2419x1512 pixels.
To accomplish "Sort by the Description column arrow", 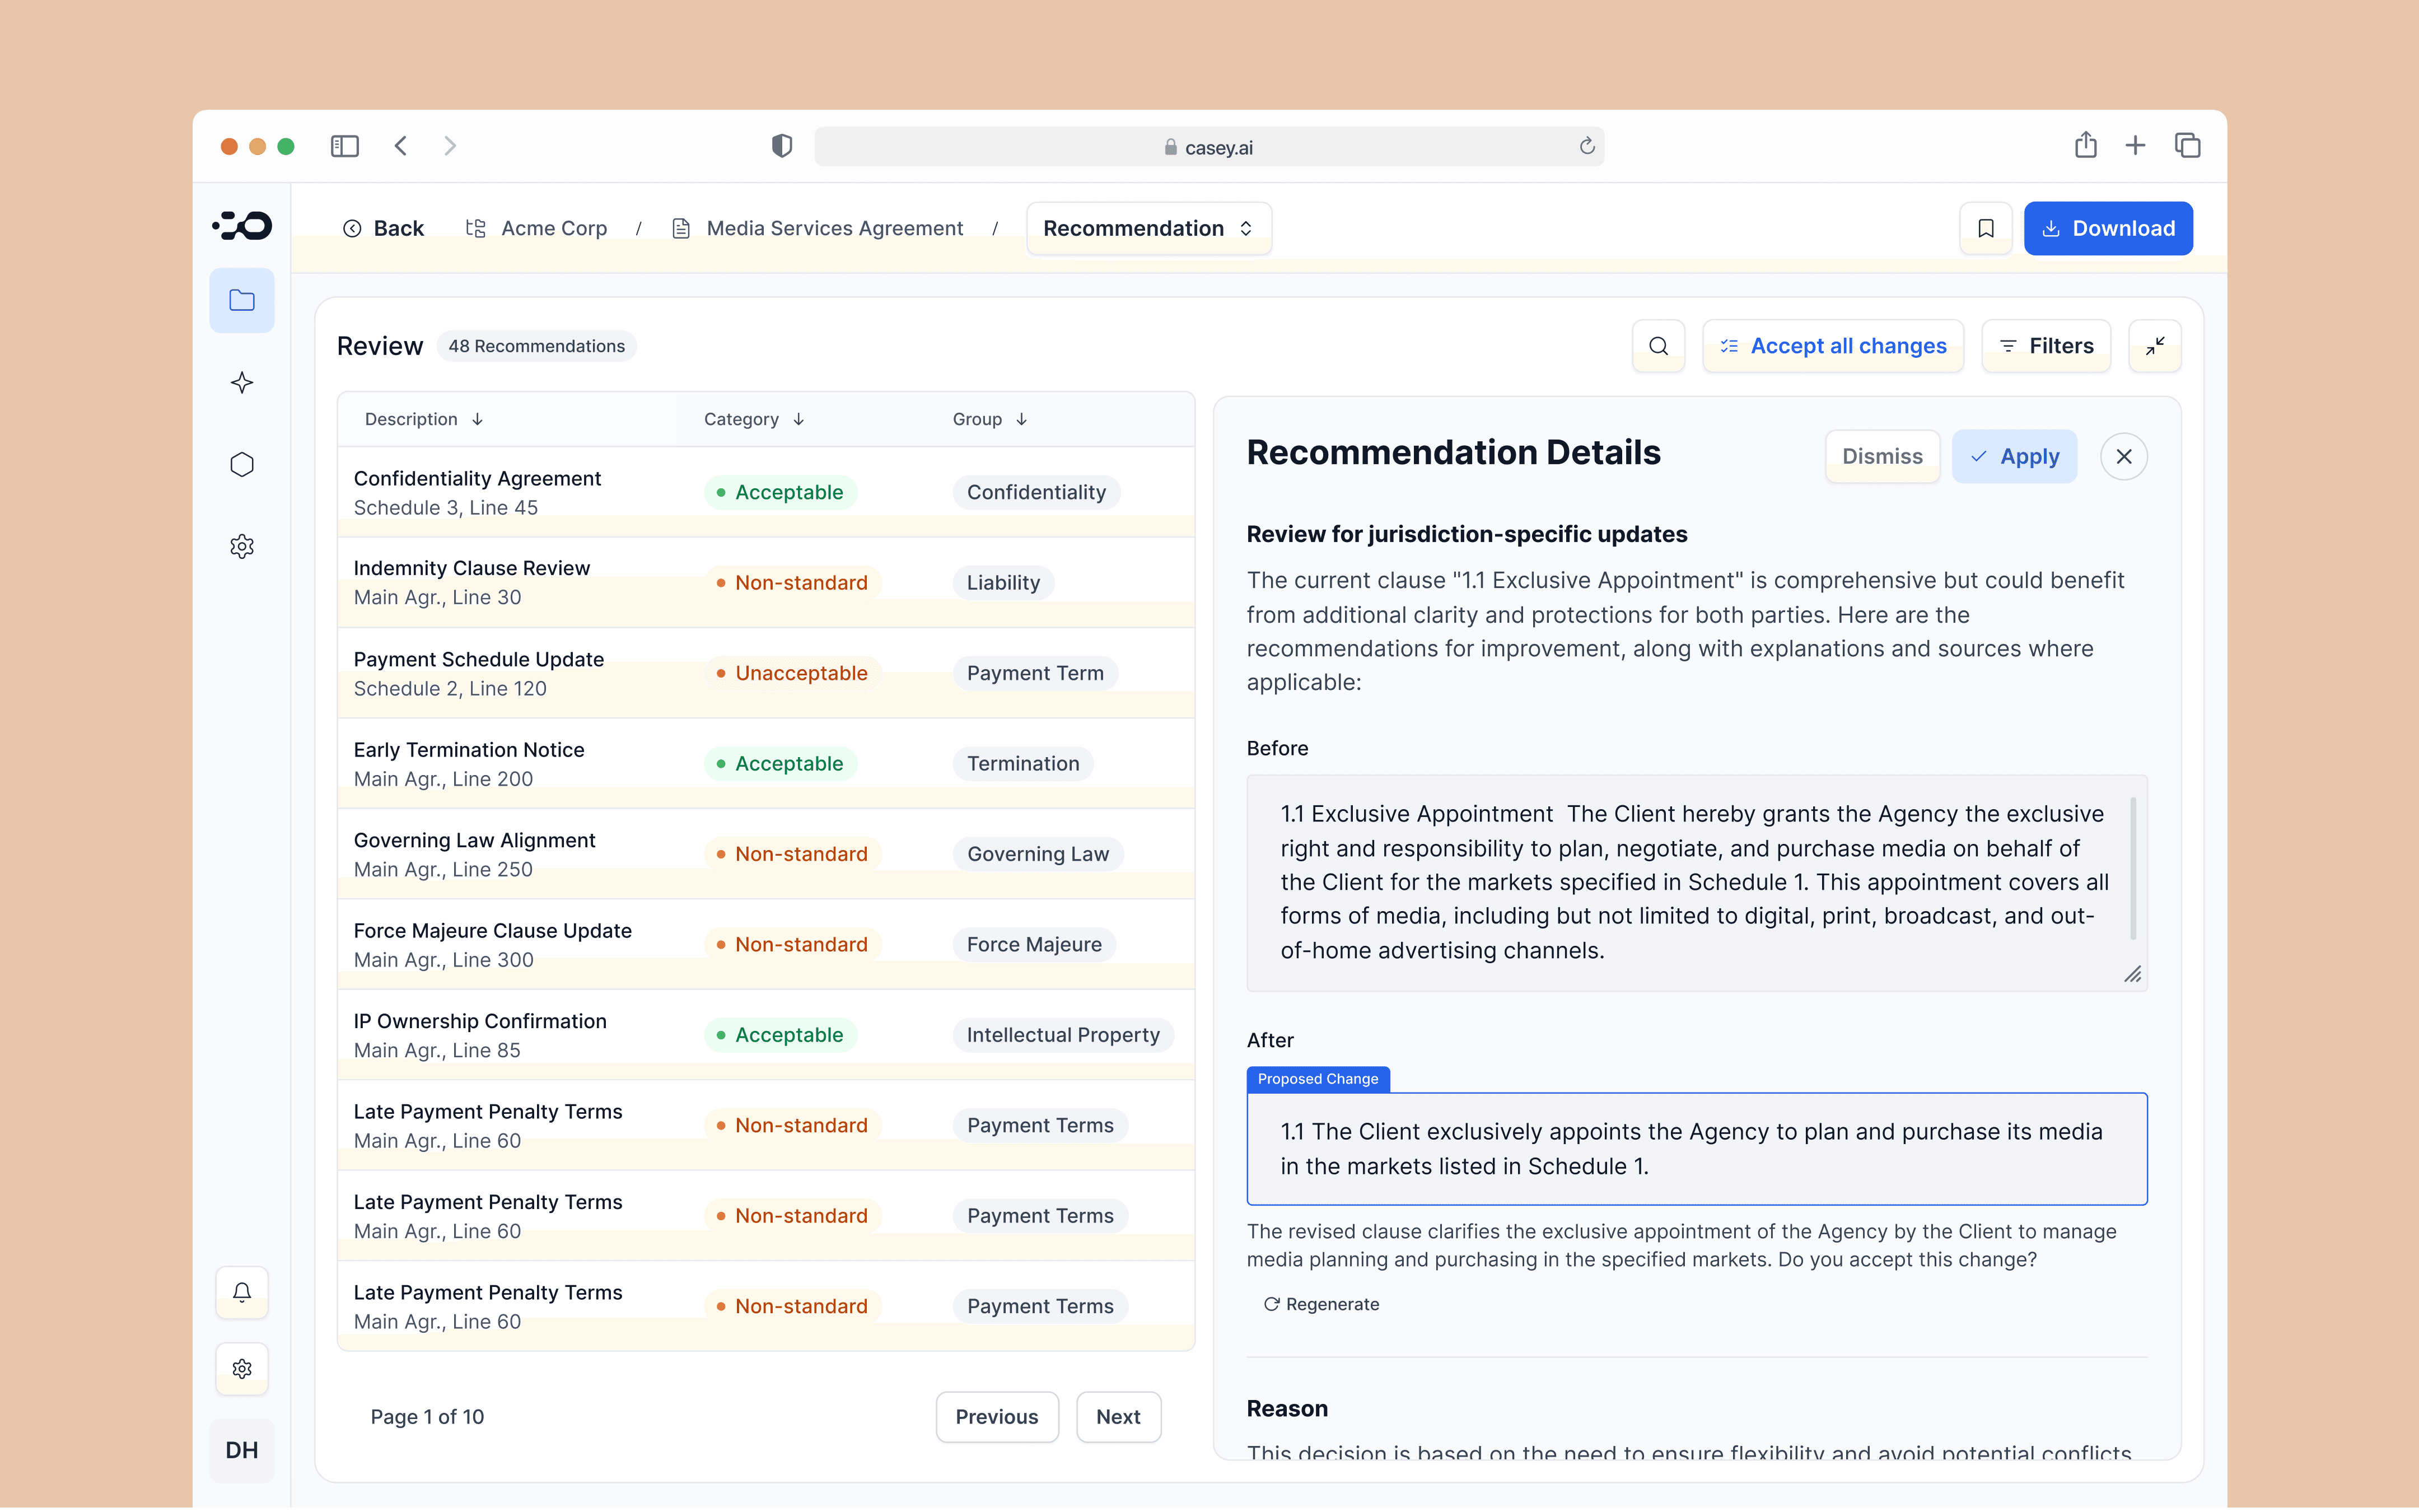I will (478, 419).
